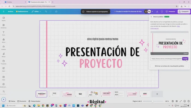The image size is (191, 108).
Task: Select page 2 thumbnail
Action: [x=54, y=94]
